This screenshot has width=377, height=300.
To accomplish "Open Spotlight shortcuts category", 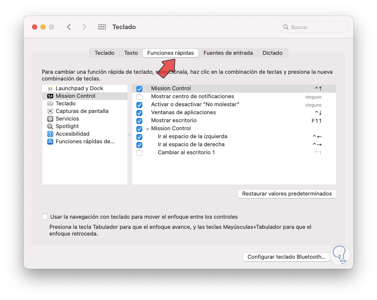I will click(x=67, y=126).
